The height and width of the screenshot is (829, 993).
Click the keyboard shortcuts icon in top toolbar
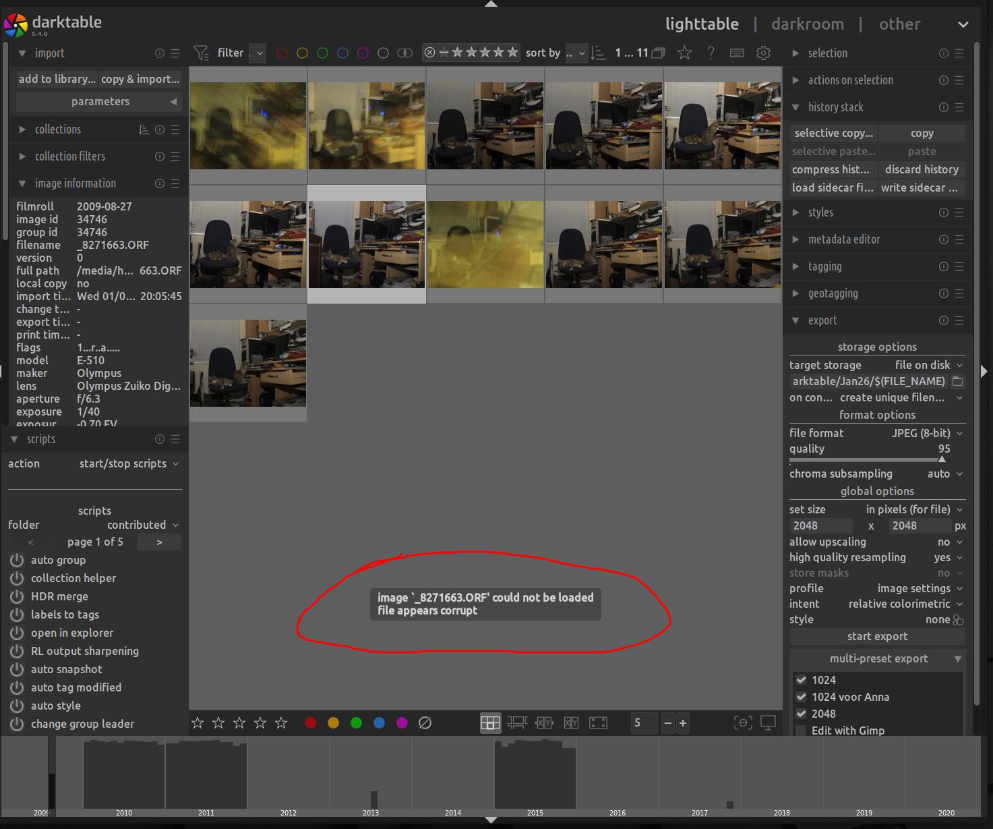[x=737, y=53]
